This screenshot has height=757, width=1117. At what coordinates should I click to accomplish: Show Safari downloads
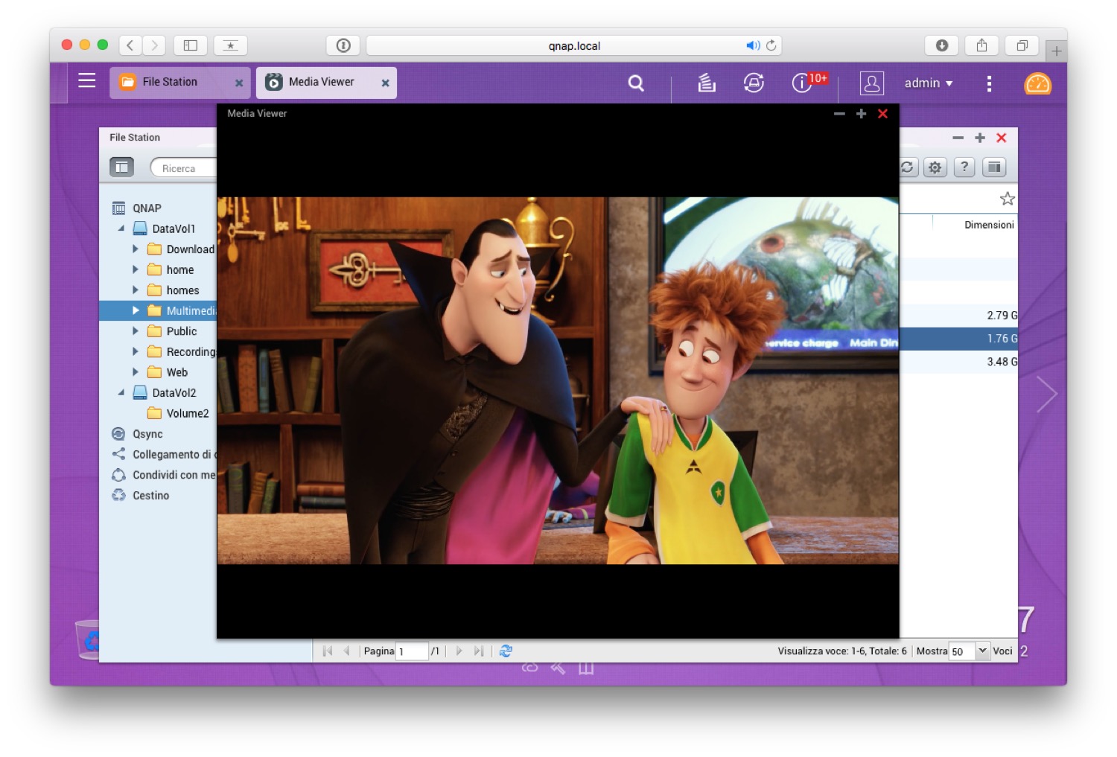pos(942,45)
